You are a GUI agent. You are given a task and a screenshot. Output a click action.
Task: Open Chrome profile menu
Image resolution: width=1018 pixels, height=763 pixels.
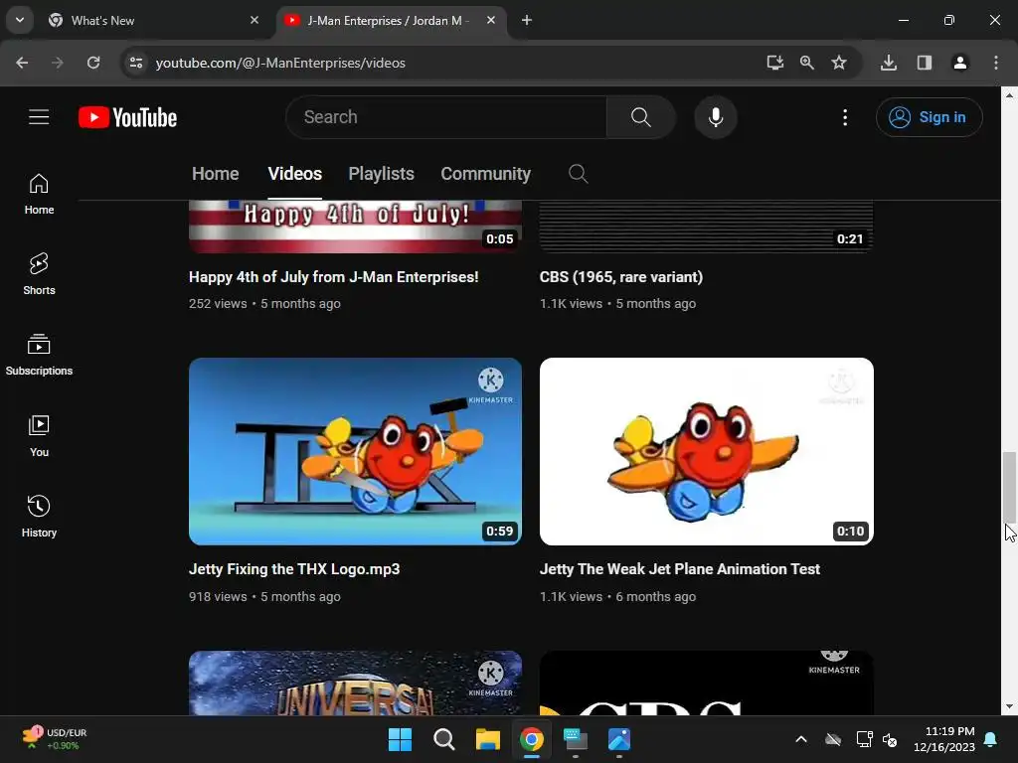(x=960, y=63)
